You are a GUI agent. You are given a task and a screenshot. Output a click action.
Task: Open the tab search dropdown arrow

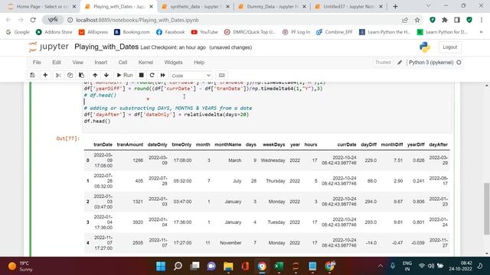coord(429,6)
